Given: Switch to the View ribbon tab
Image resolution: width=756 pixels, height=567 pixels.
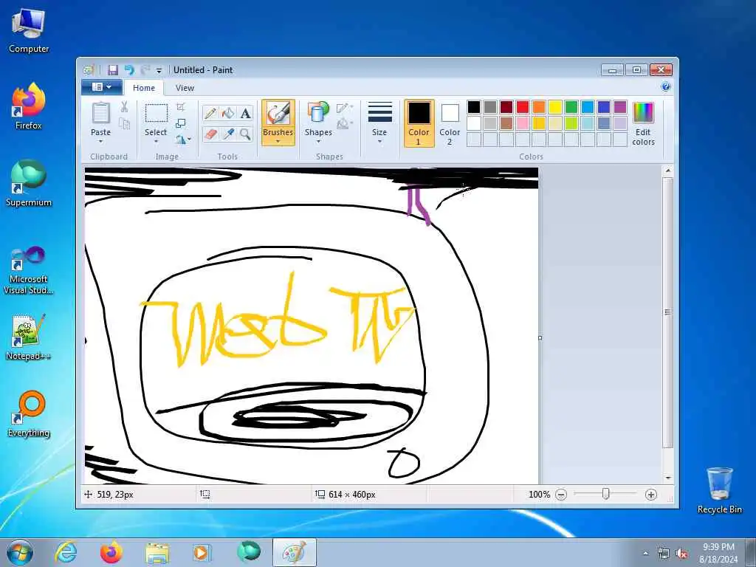Looking at the screenshot, I should click(x=185, y=88).
